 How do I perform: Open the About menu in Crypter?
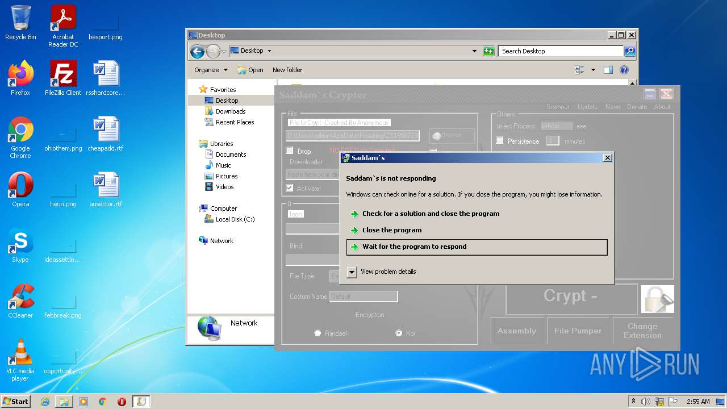point(662,107)
